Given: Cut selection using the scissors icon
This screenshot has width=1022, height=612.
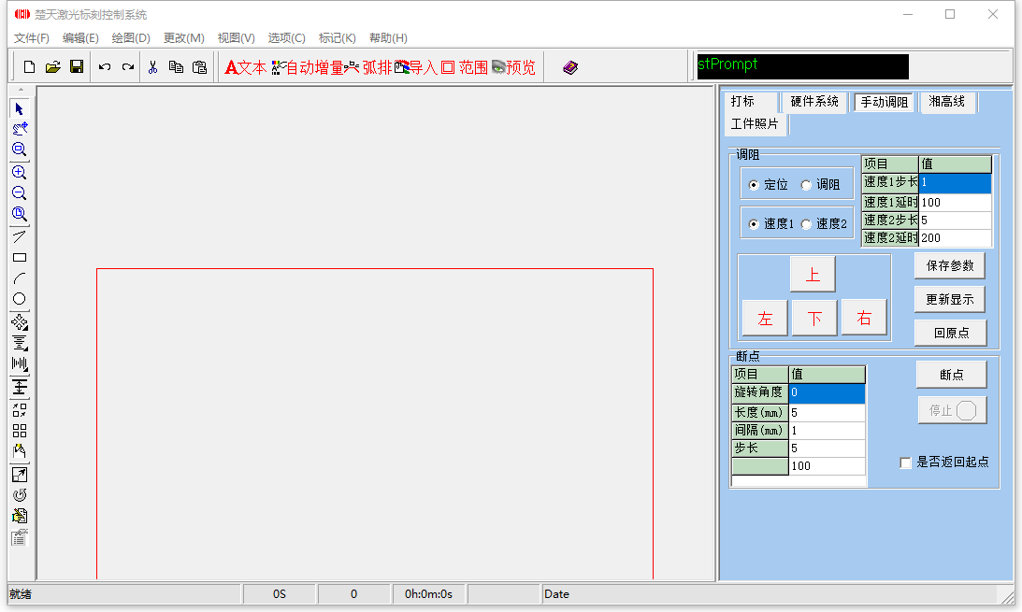Looking at the screenshot, I should tap(152, 67).
